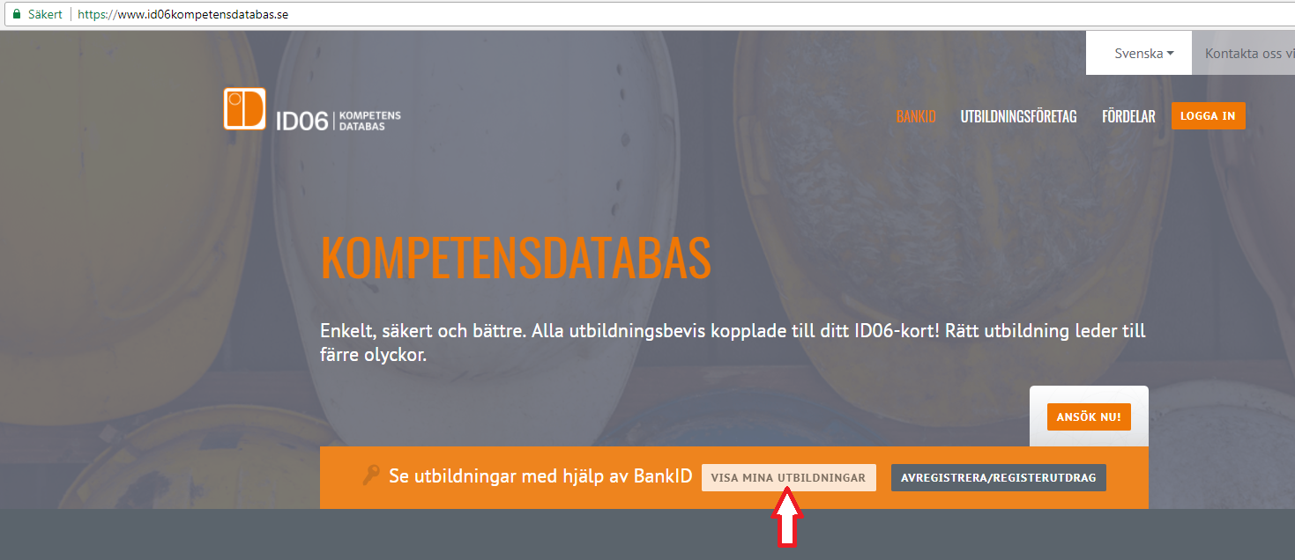The width and height of the screenshot is (1295, 560).
Task: Select BANKID in the top navigation
Action: point(915,114)
